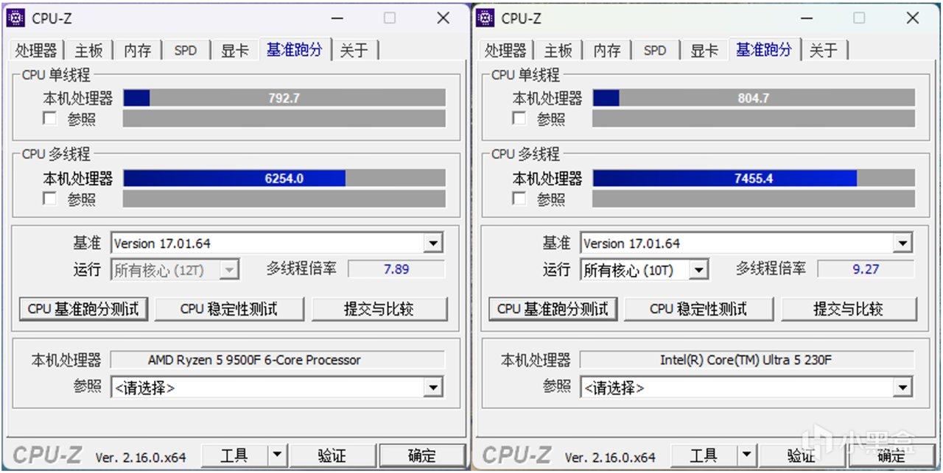Screen dimensions: 943x473
Task: Open 关于 tab in left window
Action: [354, 51]
